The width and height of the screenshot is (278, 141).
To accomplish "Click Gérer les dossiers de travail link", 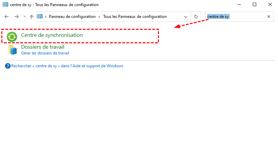I will coord(45,53).
